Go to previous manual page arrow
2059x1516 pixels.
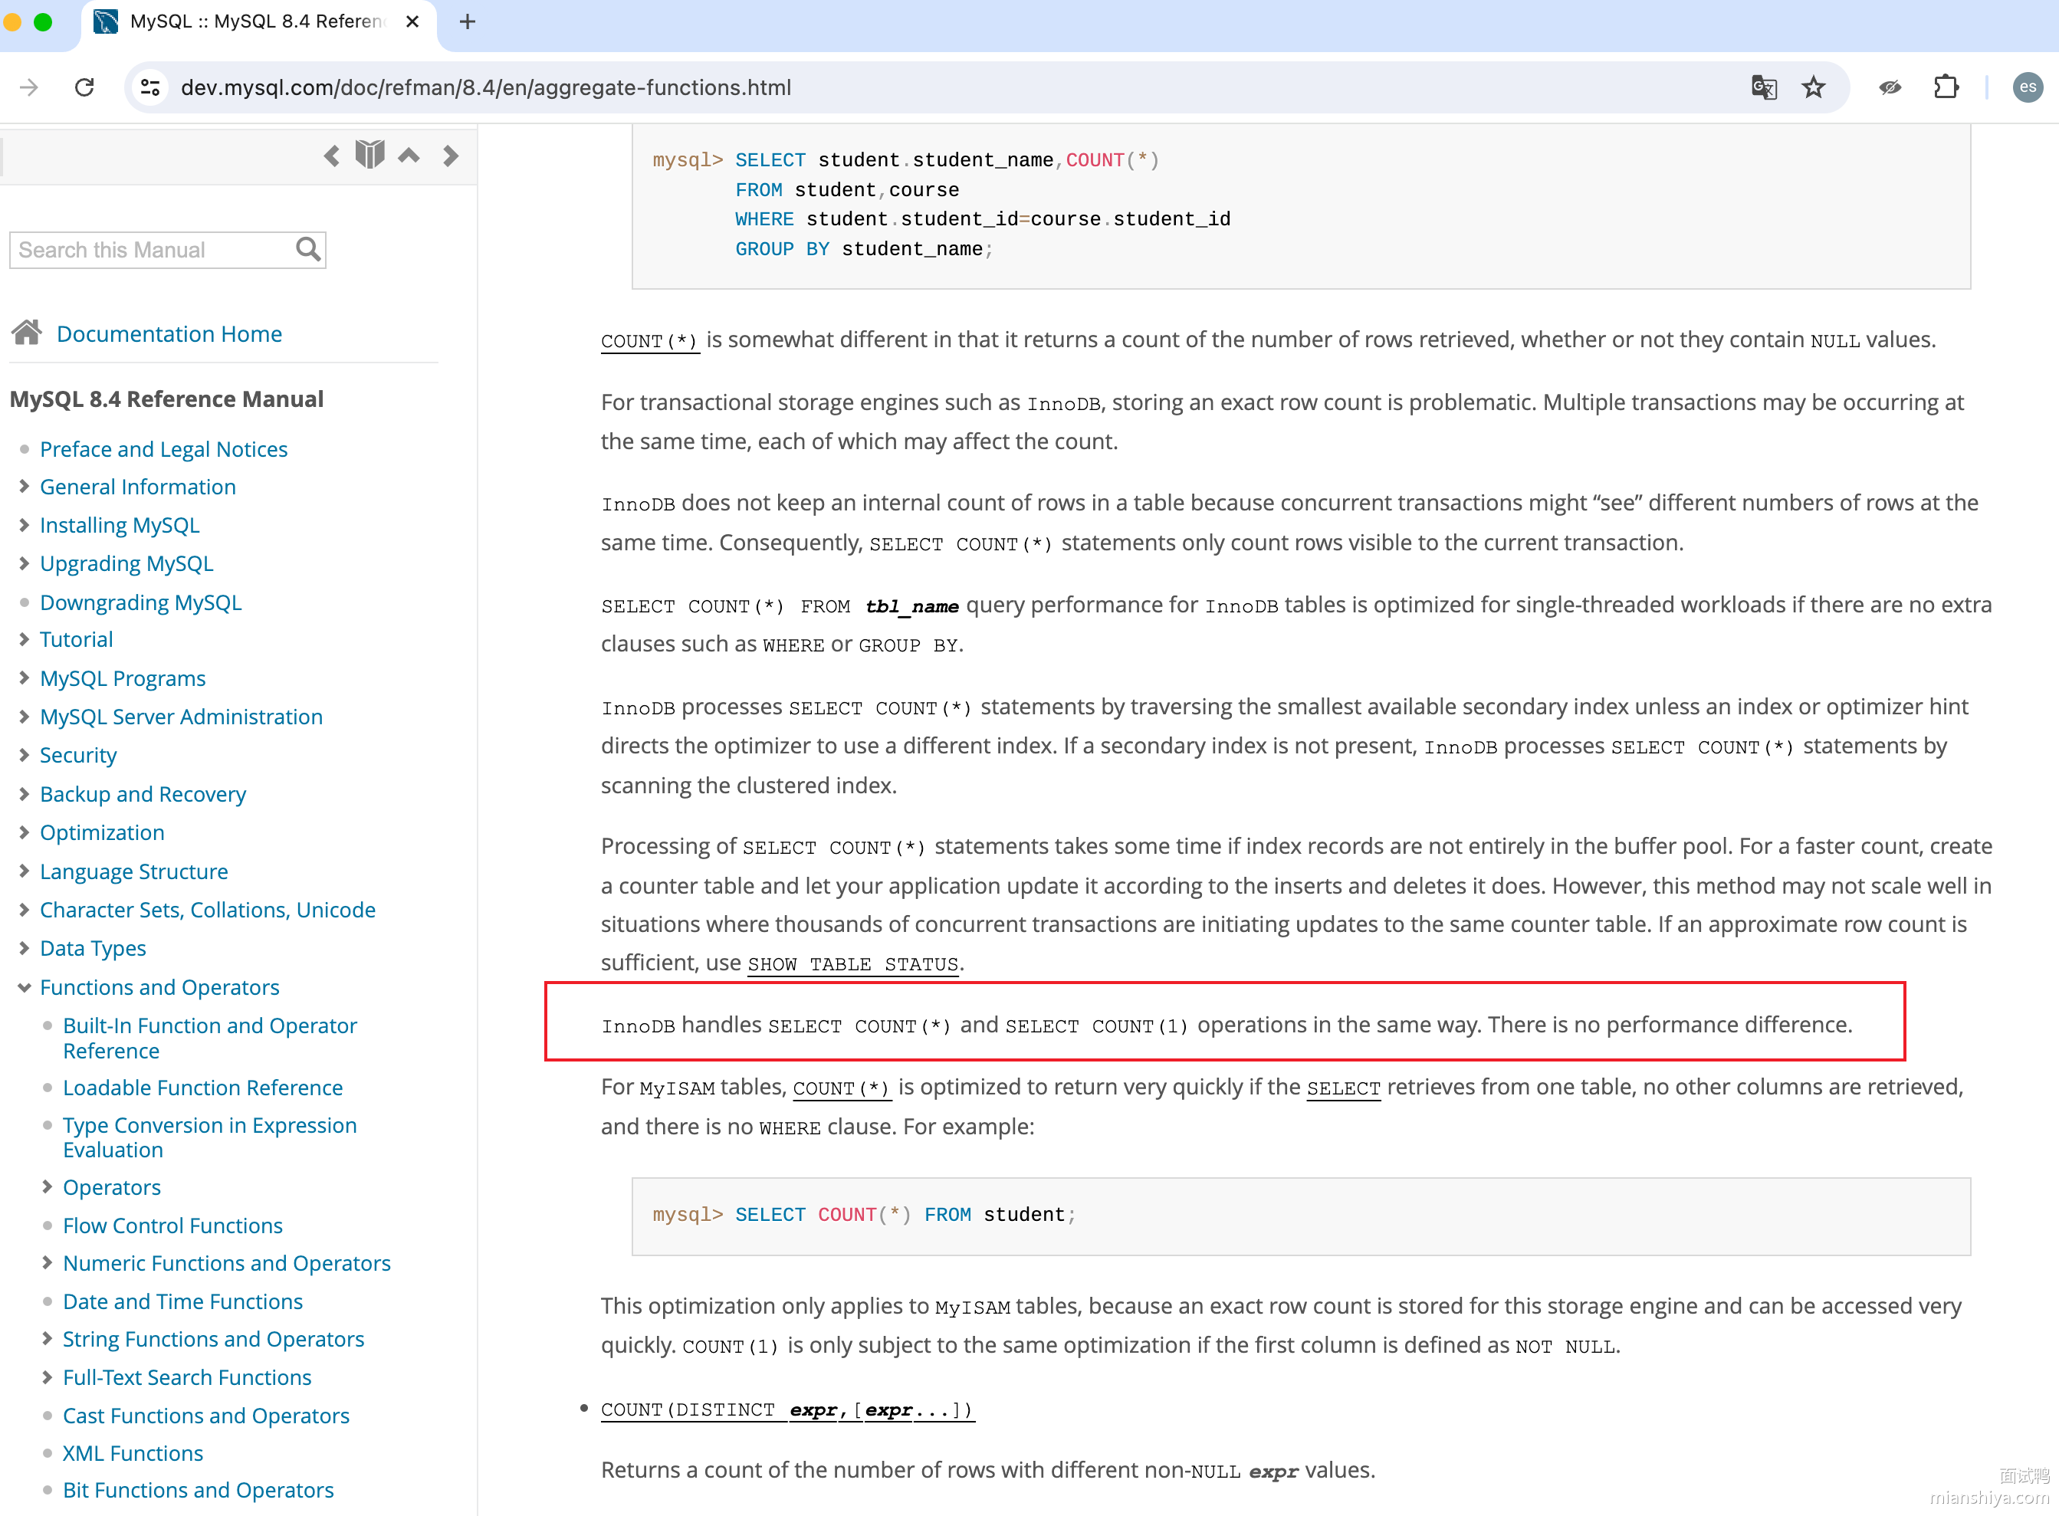coord(331,156)
